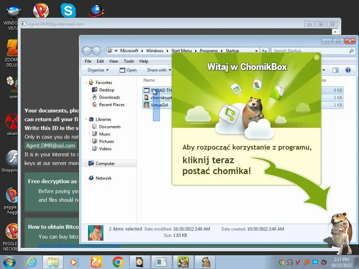Expand the breadcrumb arrow after Microsoft
This screenshot has height=269, width=359.
(142, 50)
